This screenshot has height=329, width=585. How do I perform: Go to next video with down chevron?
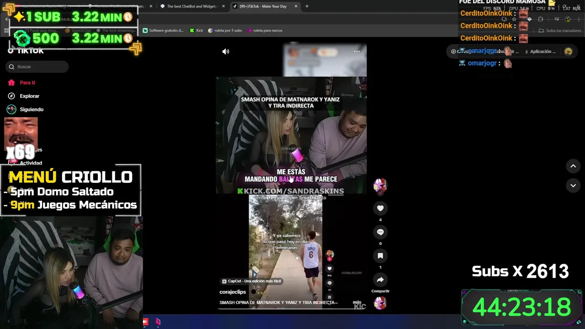click(x=573, y=186)
